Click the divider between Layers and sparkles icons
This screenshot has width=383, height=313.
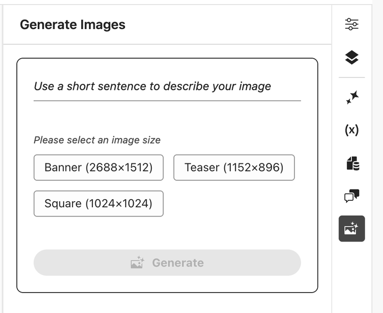(351, 78)
